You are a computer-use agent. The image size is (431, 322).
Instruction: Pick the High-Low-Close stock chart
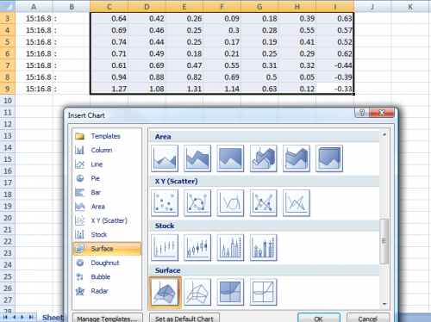(x=165, y=247)
